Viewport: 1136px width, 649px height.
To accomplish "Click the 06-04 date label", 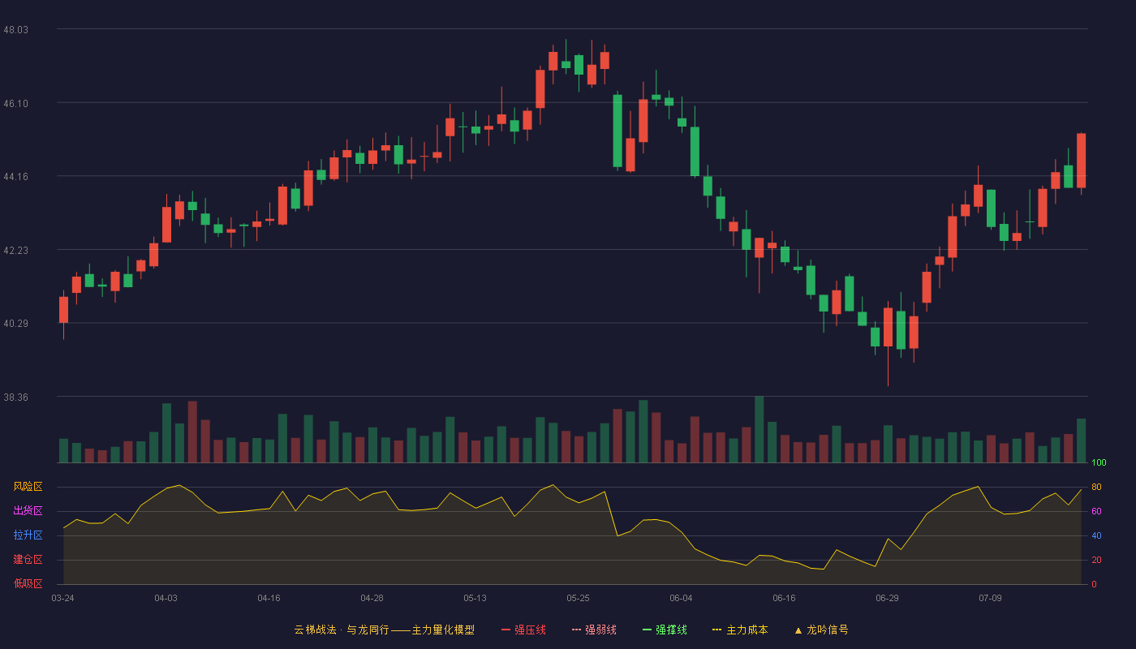I will pos(681,598).
